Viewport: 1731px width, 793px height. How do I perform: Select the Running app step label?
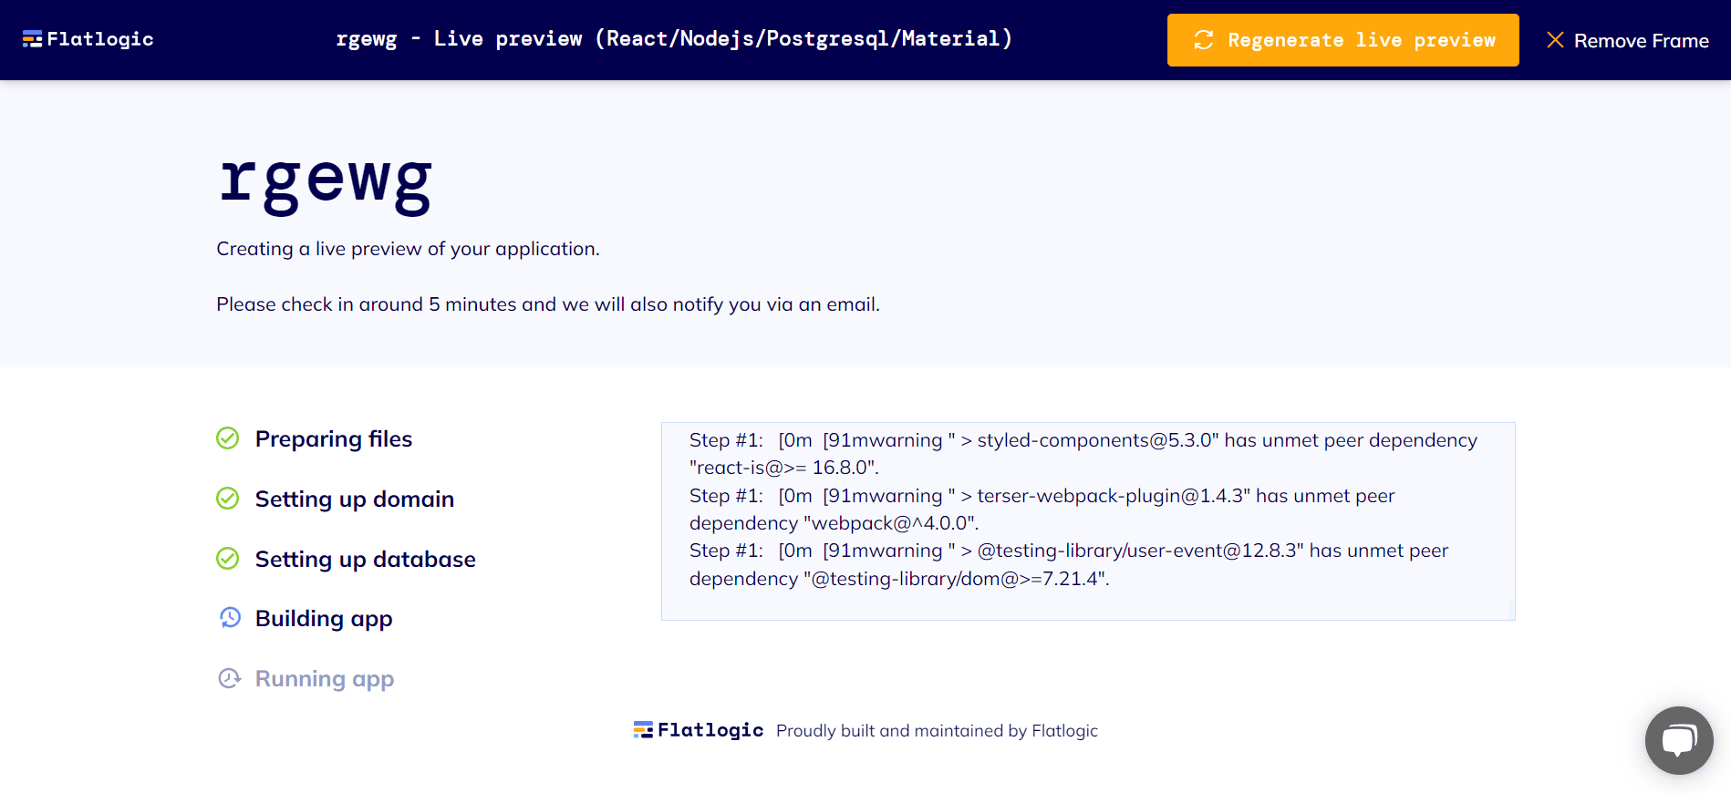[324, 678]
